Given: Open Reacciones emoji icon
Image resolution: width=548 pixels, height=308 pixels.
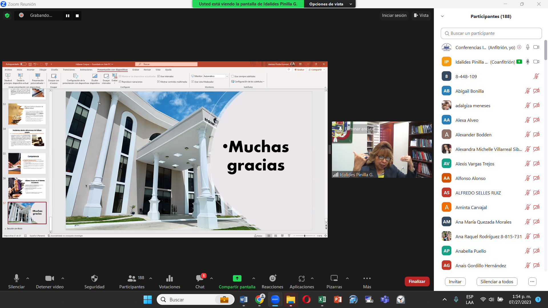Looking at the screenshot, I should [273, 278].
